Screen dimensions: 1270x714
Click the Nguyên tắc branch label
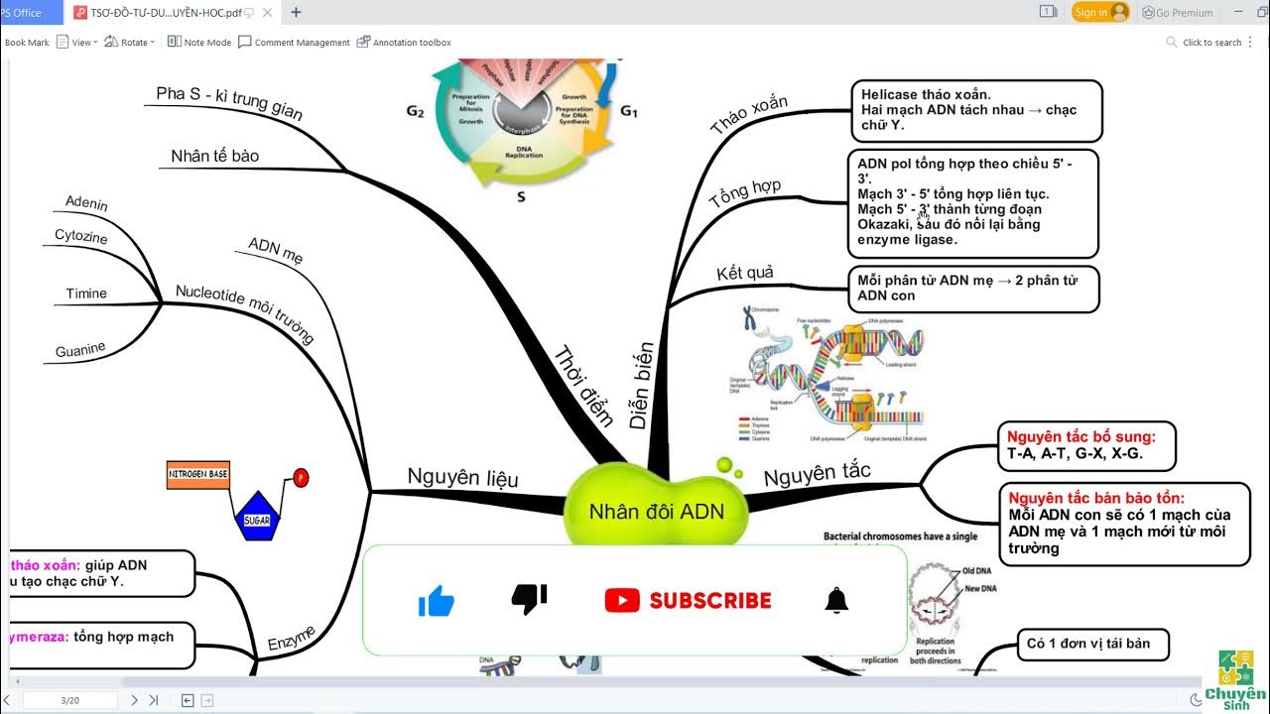coord(817,475)
